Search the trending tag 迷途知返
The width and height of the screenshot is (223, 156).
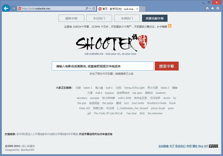pos(94,103)
